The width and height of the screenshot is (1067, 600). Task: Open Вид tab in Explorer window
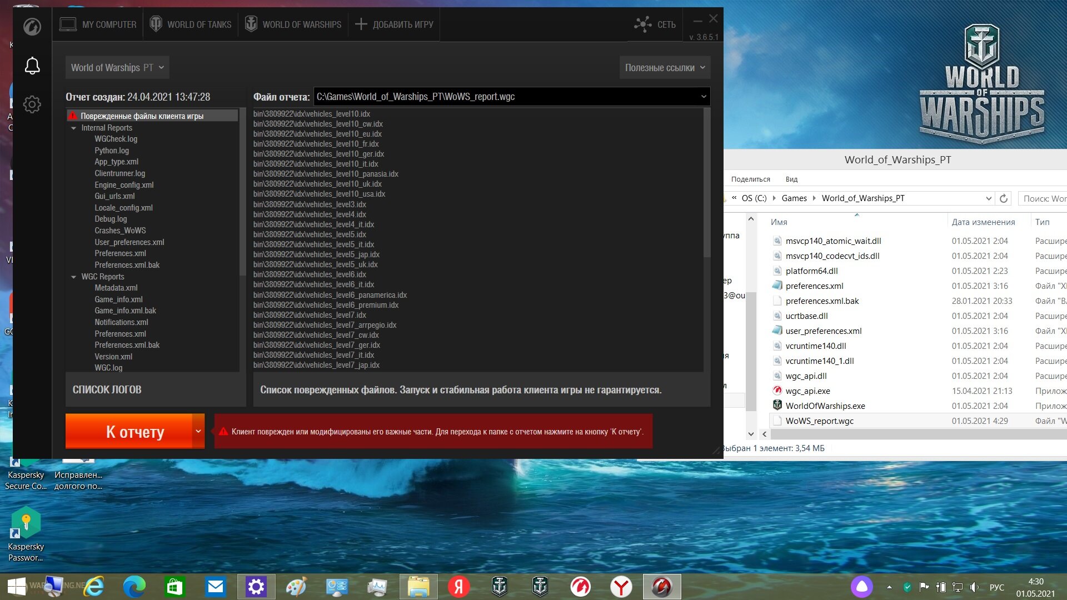coord(791,179)
